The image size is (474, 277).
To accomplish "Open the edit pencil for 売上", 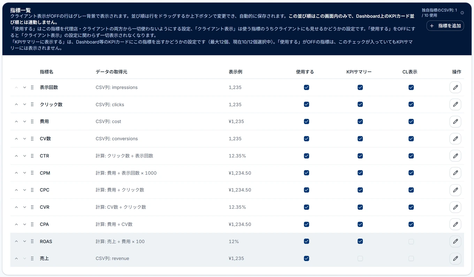I will (x=455, y=259).
